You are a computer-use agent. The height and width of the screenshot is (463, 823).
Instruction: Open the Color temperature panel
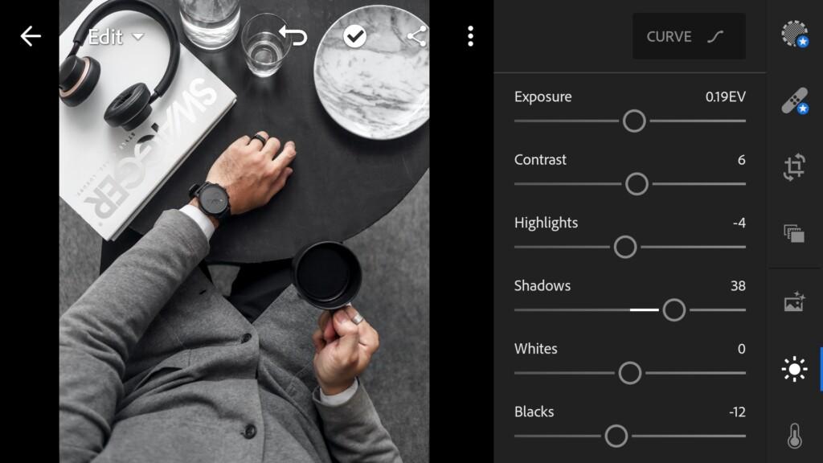[x=795, y=435]
